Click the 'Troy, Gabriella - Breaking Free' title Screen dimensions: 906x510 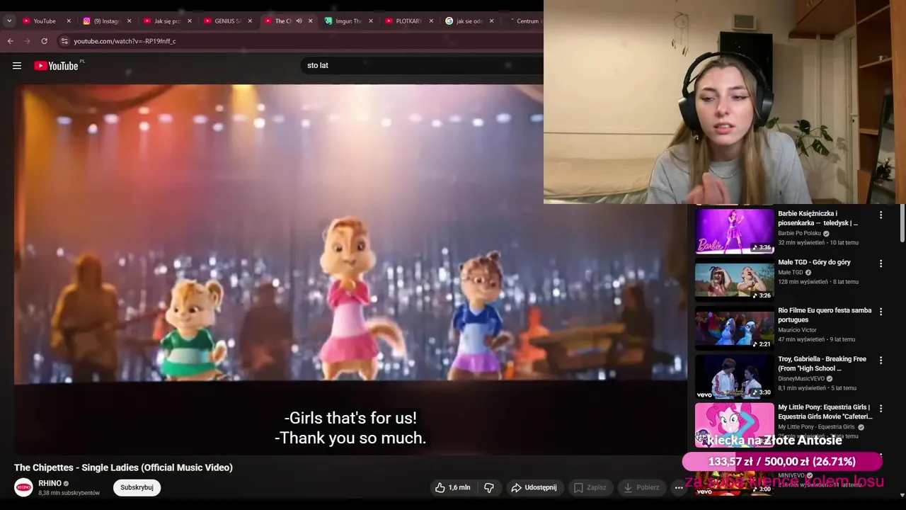822,363
